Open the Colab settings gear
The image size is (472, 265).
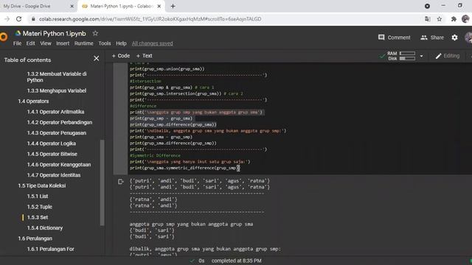click(x=454, y=38)
